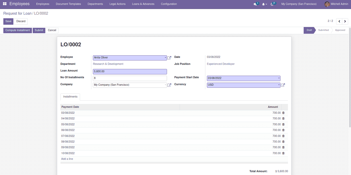This screenshot has height=175, width=351.
Task: Delete the 03/08/2022 installment line
Action: point(283,113)
